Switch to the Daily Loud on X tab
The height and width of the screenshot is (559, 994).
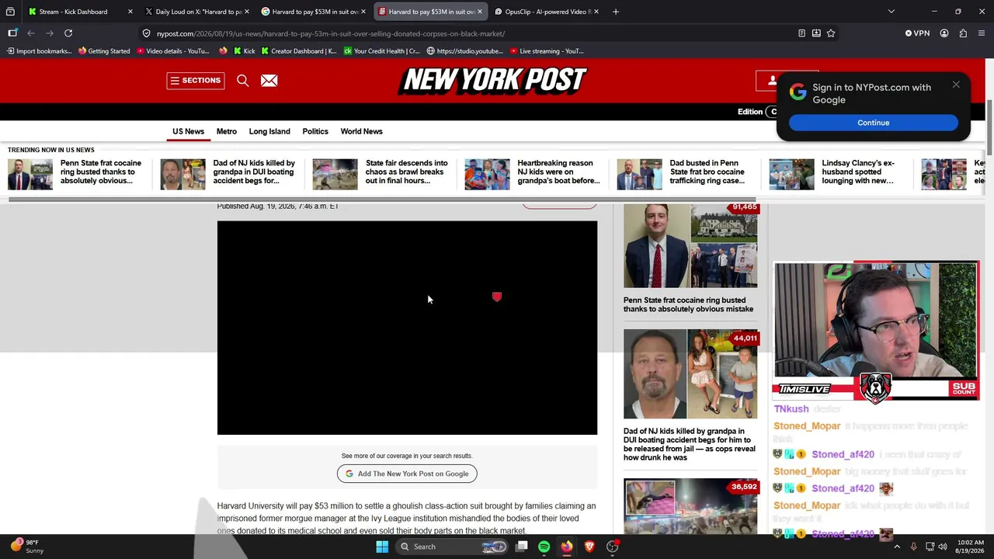tap(198, 12)
